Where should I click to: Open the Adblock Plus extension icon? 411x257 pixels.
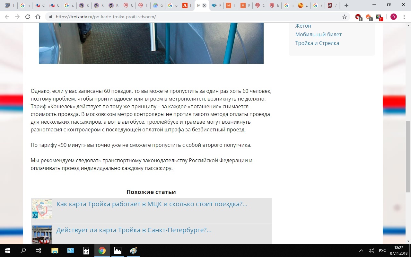pyautogui.click(x=358, y=17)
